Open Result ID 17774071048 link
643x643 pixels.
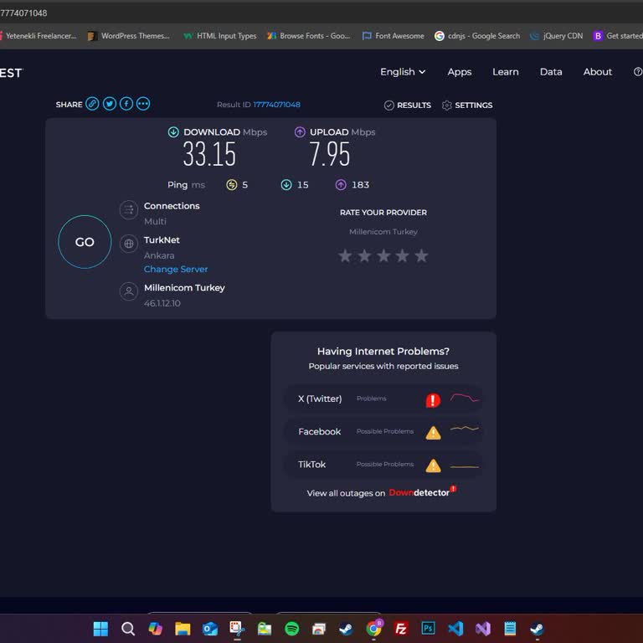point(276,105)
